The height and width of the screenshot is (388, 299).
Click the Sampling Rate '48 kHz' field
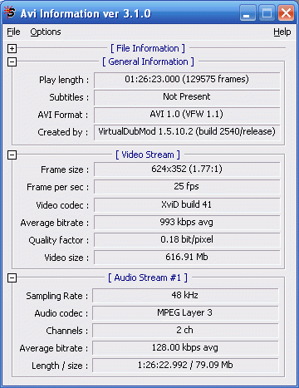(x=185, y=296)
